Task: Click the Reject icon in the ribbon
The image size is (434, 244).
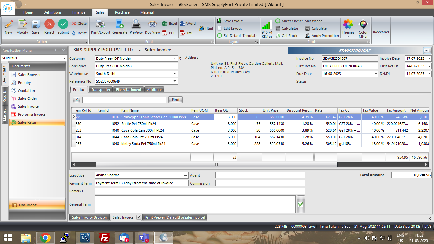Action: (x=49, y=24)
